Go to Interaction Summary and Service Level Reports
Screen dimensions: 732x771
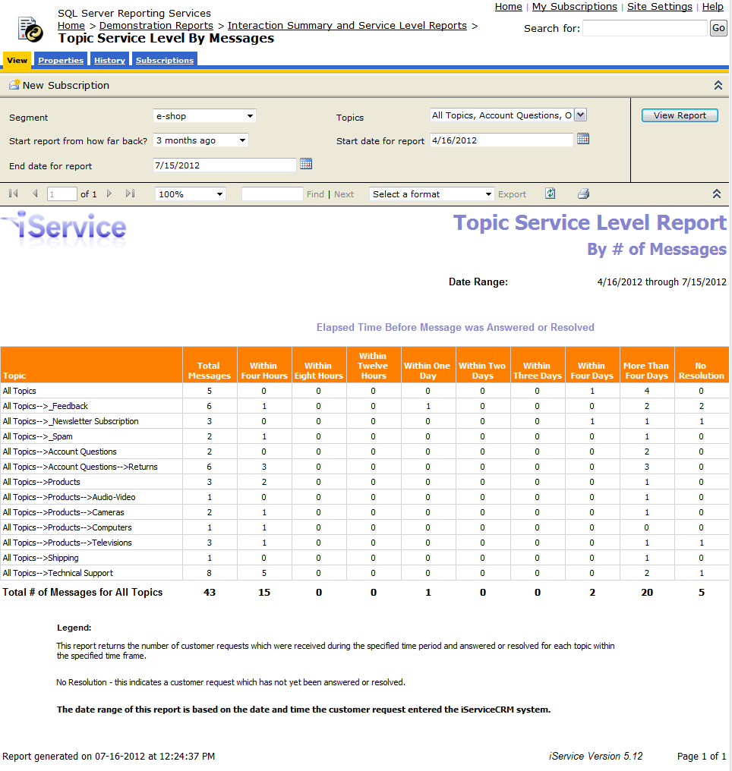tap(347, 26)
